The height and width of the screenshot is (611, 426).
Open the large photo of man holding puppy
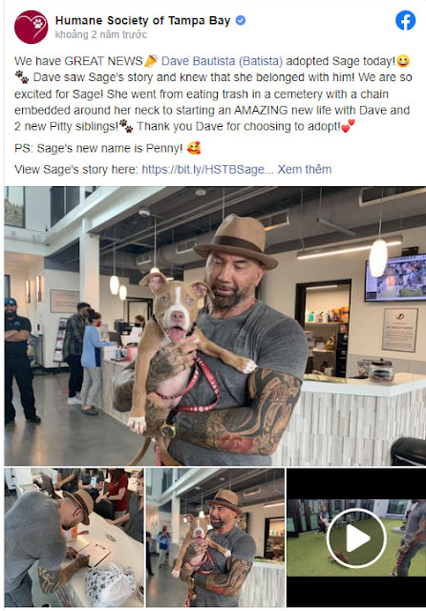215,326
